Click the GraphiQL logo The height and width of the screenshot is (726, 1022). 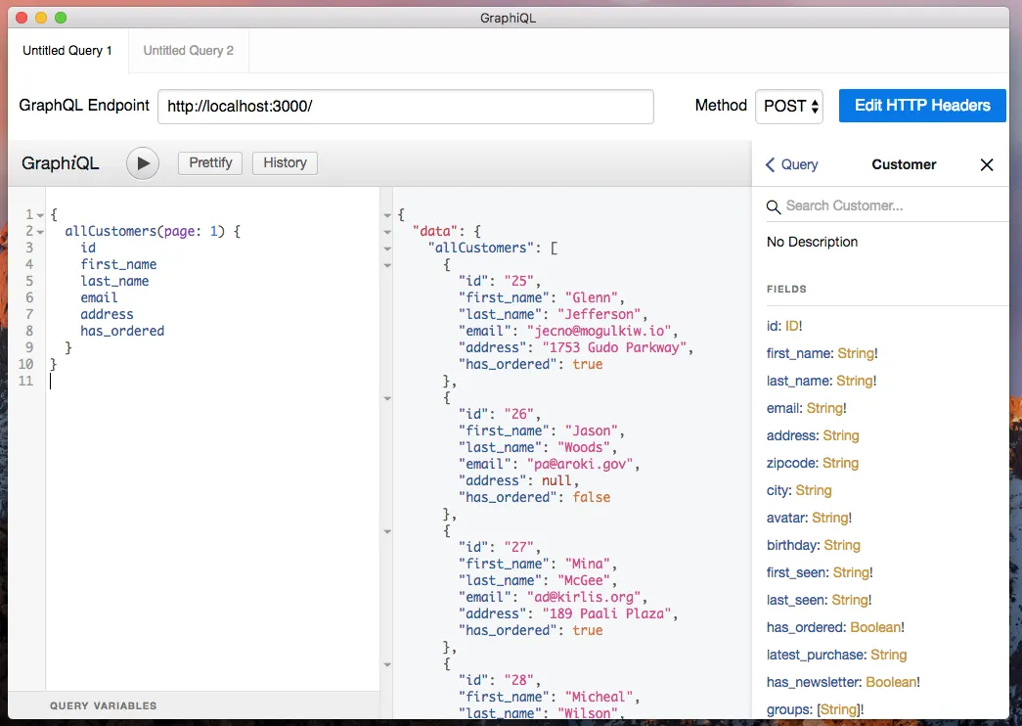(x=60, y=162)
